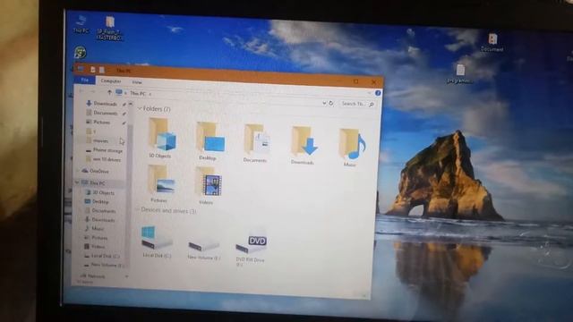Click the Up arrow navigation button
This screenshot has height=322, width=573.
(109, 92)
